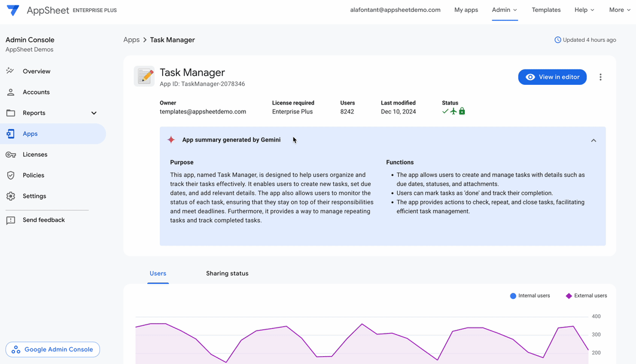
Task: Click the green lock status icon
Action: [462, 111]
